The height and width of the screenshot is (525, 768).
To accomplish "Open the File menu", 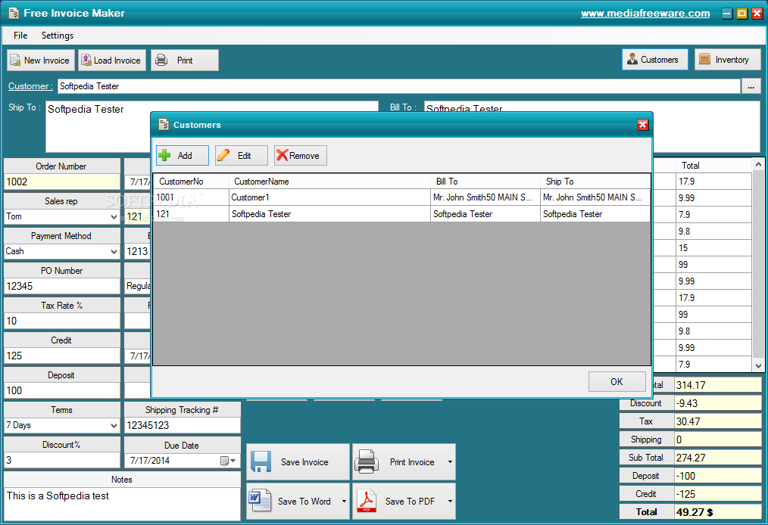I will coord(20,36).
